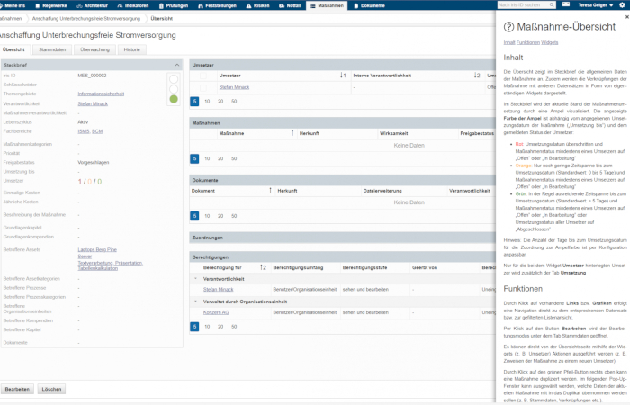Collapse the 'Verwaltet durch Organisationseinheit' group
Screen dimensions: 630x405
pyautogui.click(x=195, y=301)
